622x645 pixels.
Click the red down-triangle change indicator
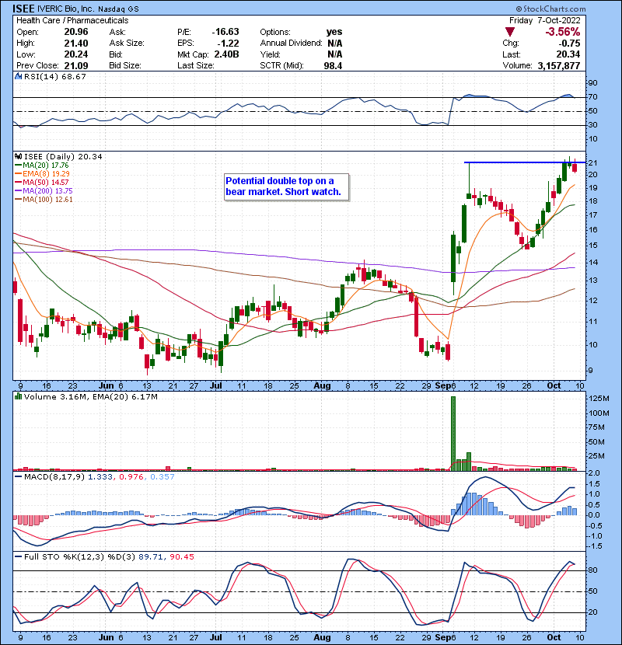coord(509,32)
